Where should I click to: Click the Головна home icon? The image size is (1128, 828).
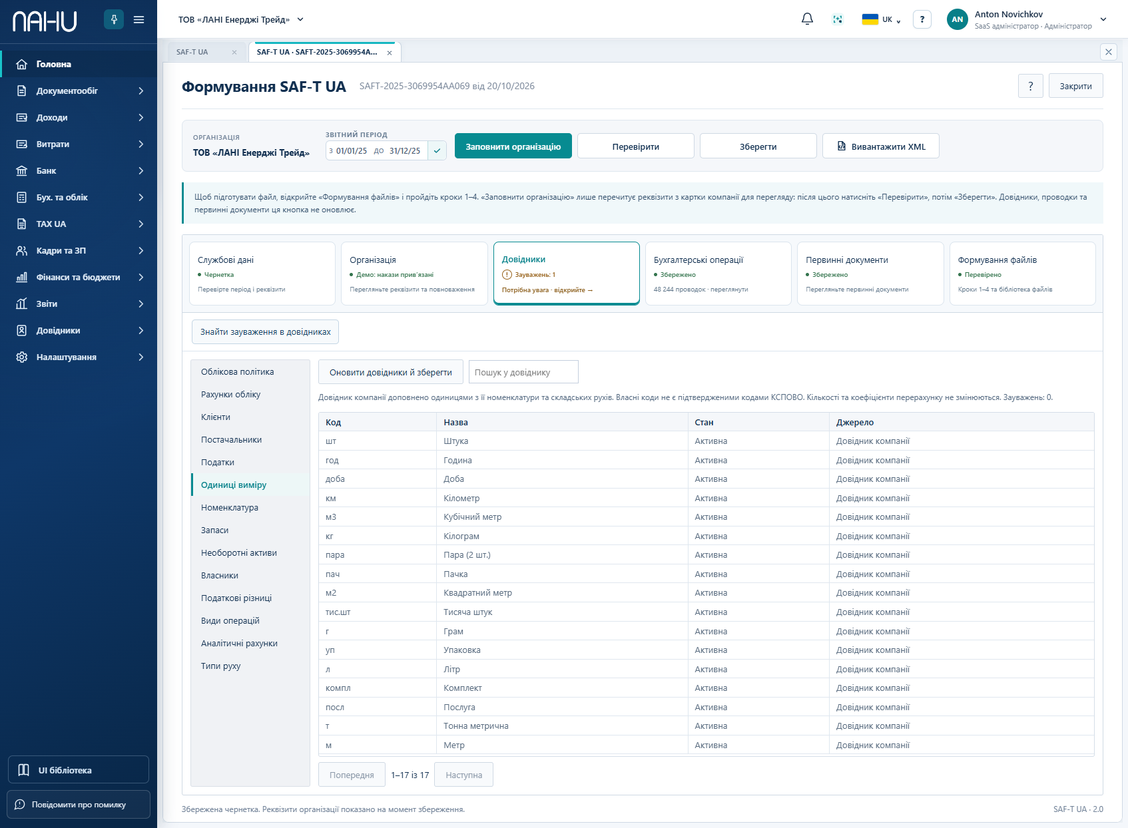click(22, 64)
